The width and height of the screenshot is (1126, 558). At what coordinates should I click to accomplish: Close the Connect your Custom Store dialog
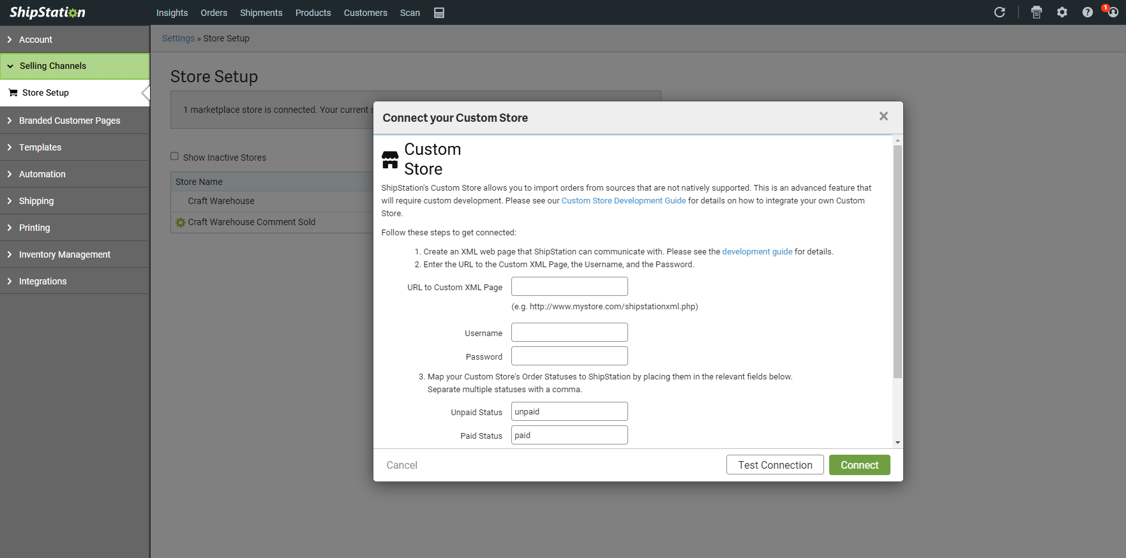pyautogui.click(x=883, y=116)
